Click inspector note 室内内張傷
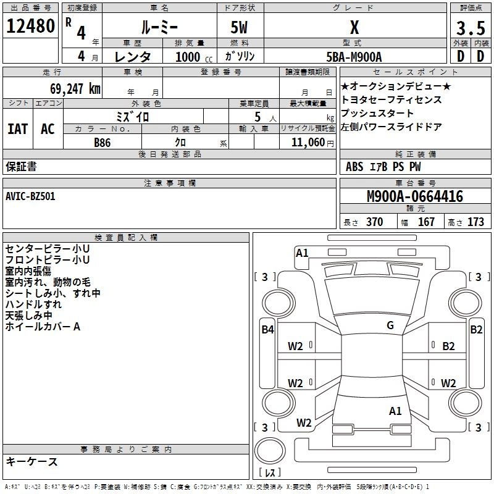 pos(28,271)
